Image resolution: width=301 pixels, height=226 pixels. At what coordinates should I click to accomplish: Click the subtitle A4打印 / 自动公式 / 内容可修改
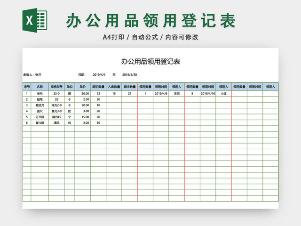click(x=150, y=37)
